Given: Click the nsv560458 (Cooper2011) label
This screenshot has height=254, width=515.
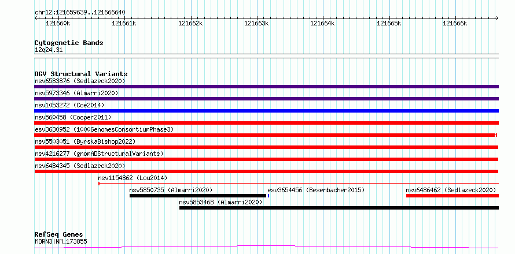Looking at the screenshot, I should (x=73, y=117).
